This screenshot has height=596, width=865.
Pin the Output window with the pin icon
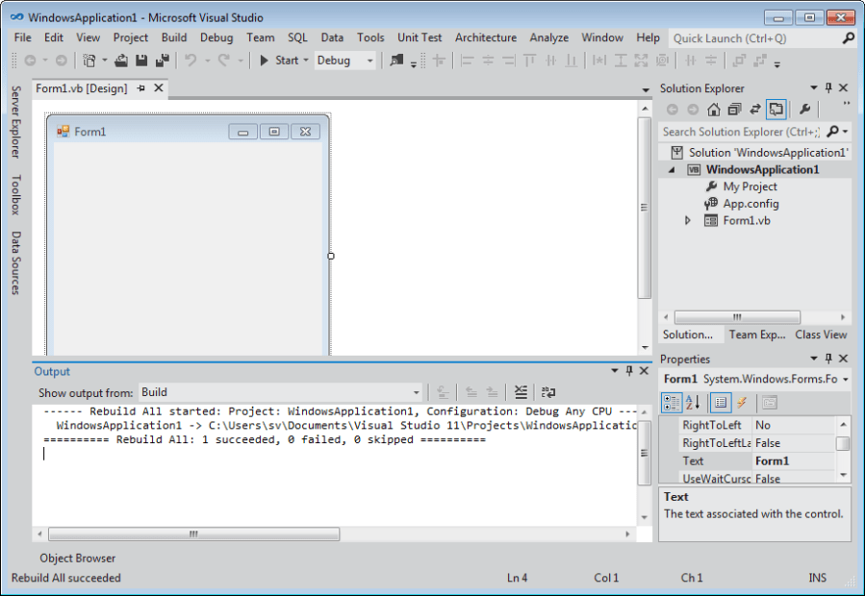(629, 371)
